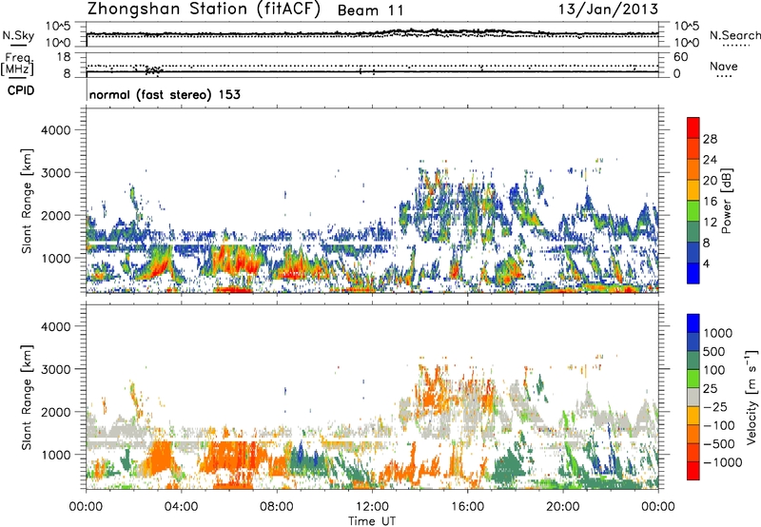761x527 pixels.
Task: Click the "-100" velocity colorbar label
Action: coord(718,425)
